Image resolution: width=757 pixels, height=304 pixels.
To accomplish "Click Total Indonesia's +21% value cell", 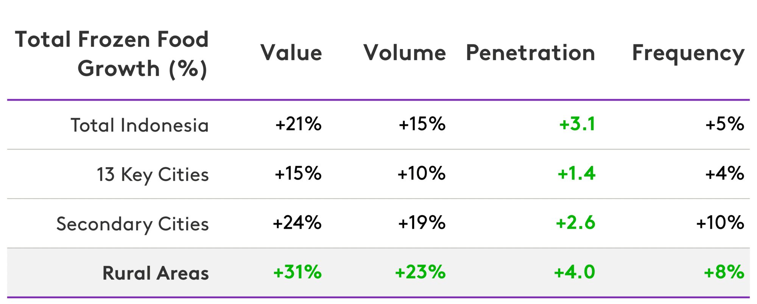I will [x=298, y=124].
